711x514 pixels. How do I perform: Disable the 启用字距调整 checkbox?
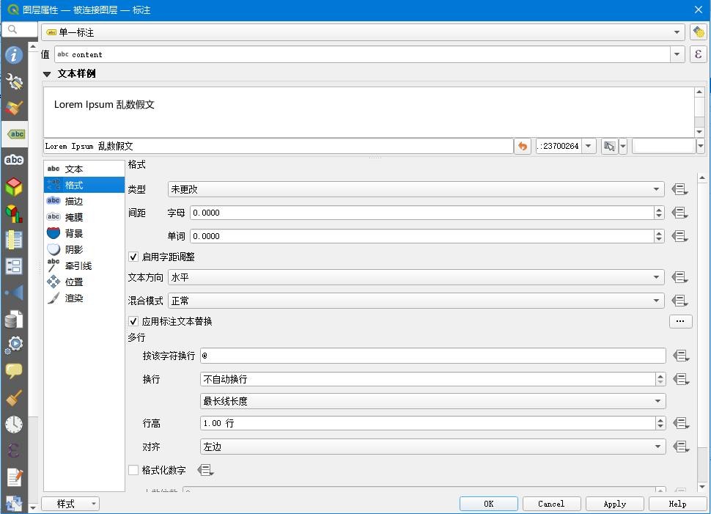133,257
